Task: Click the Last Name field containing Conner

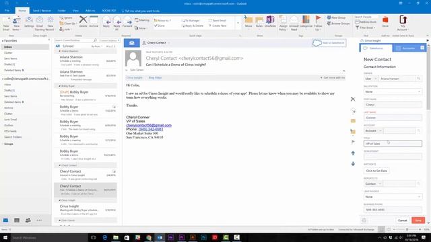Action: click(393, 118)
